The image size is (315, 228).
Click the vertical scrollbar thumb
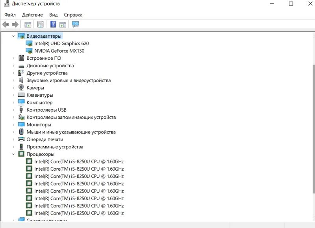(x=314, y=129)
